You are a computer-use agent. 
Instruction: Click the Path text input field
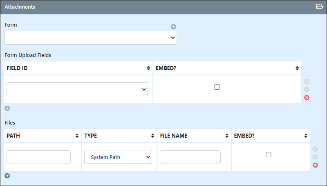38,157
